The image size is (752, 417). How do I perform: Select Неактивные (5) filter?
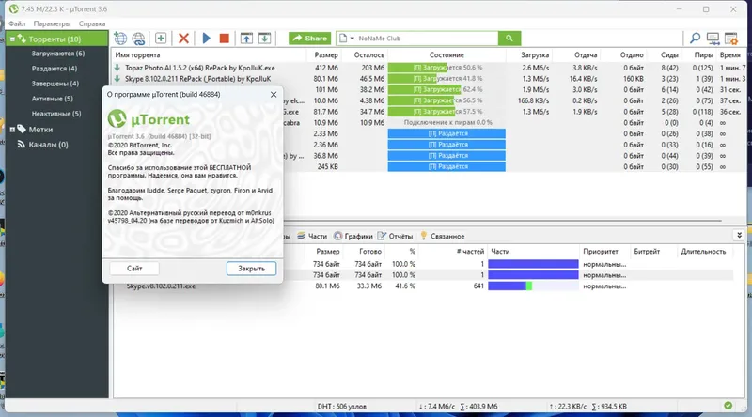[56, 114]
